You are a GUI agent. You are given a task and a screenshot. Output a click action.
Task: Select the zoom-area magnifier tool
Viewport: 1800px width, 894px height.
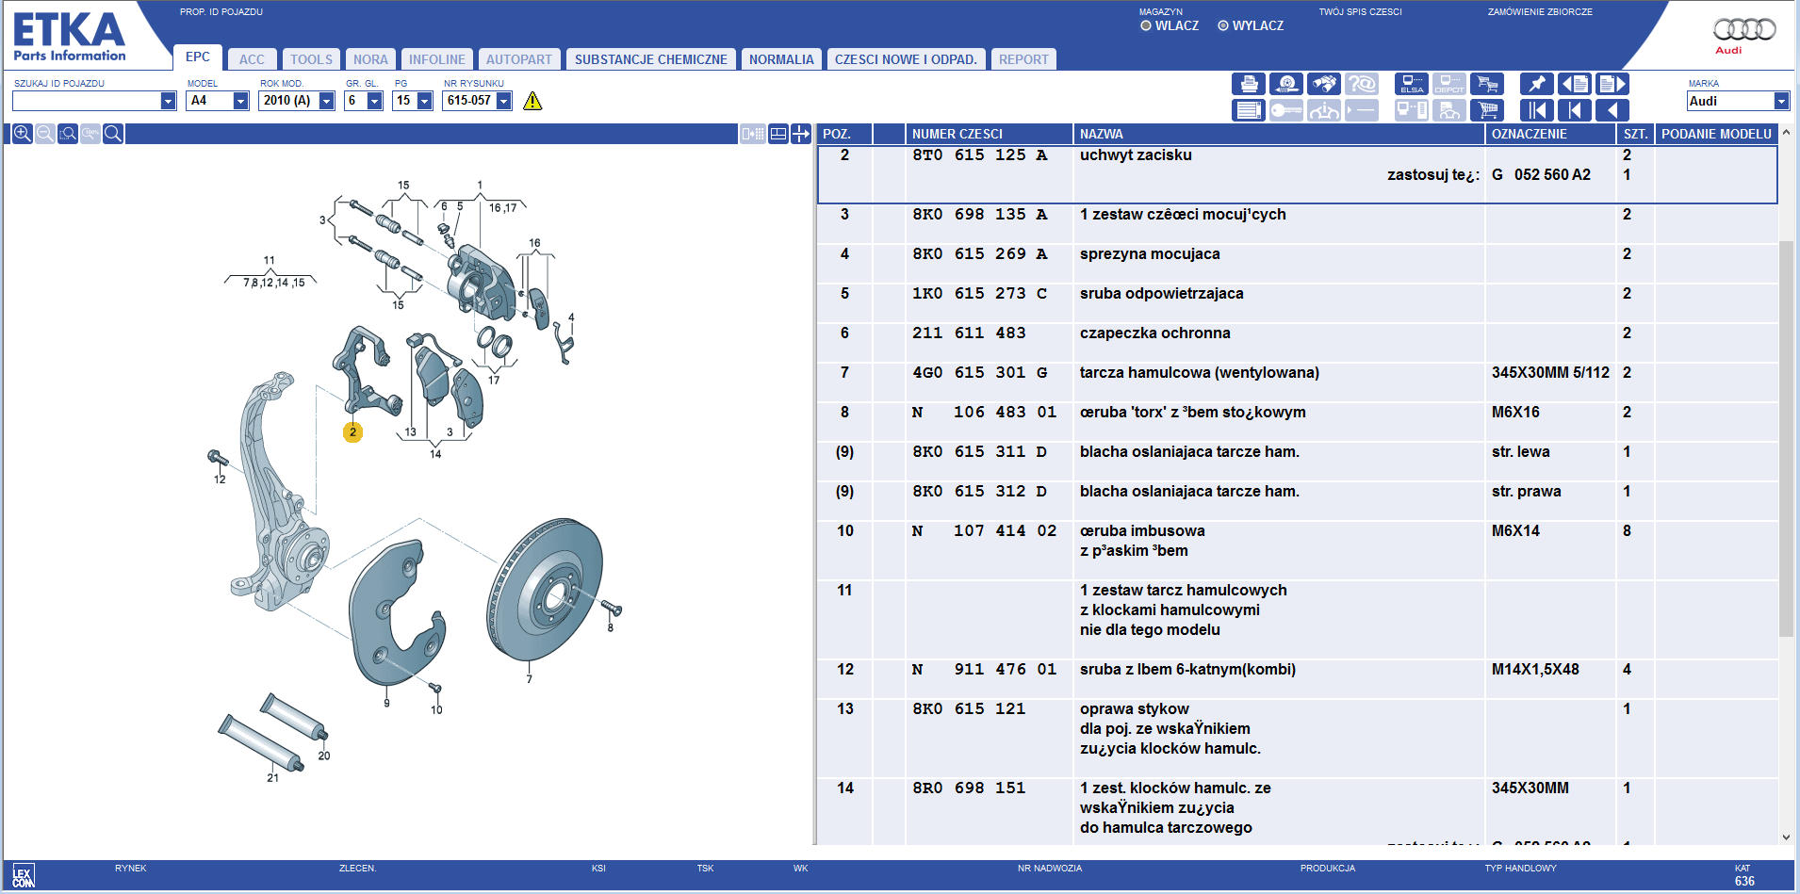[x=68, y=134]
